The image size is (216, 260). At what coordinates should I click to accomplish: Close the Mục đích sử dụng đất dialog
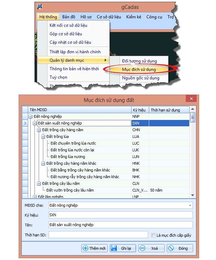[191, 99]
